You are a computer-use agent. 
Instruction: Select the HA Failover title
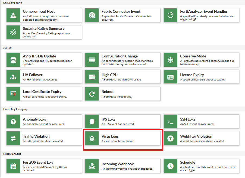tap(33, 75)
